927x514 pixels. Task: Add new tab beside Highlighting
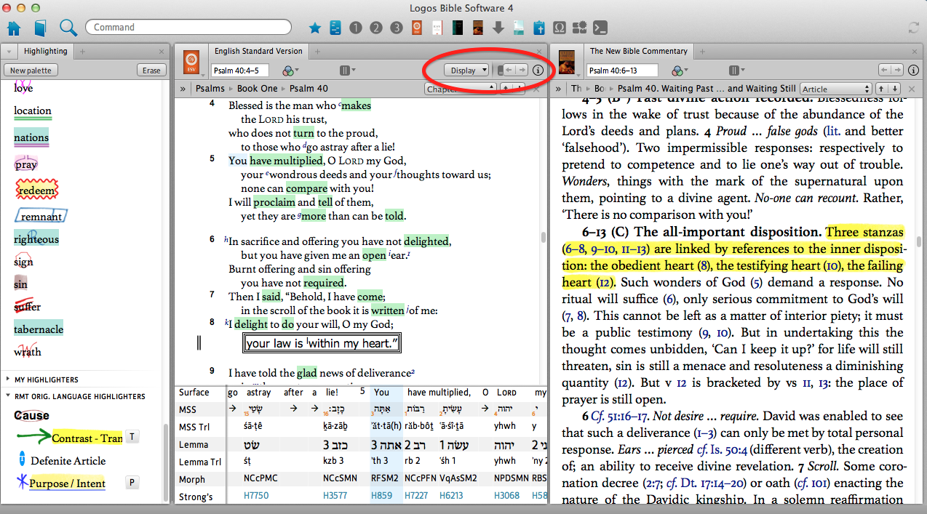click(82, 52)
